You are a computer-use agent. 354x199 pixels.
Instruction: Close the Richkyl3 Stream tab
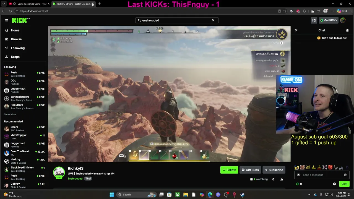(93, 4)
